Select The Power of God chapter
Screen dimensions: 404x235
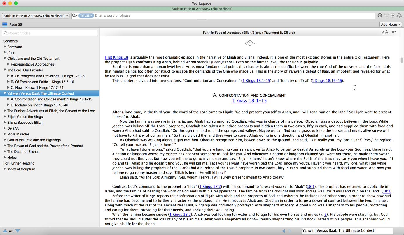(45, 146)
